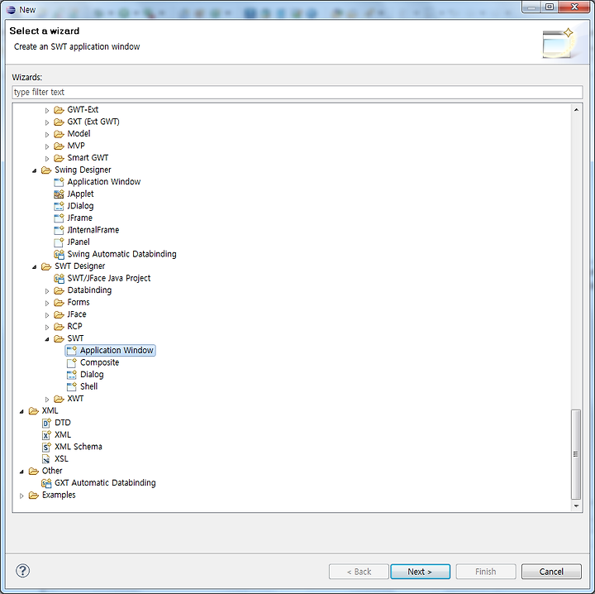Click the JFrame wizard icon
Viewport: 595px width, 594px height.
coord(59,218)
